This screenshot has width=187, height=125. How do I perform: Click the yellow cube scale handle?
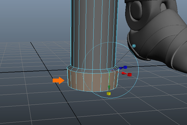coord(109,93)
